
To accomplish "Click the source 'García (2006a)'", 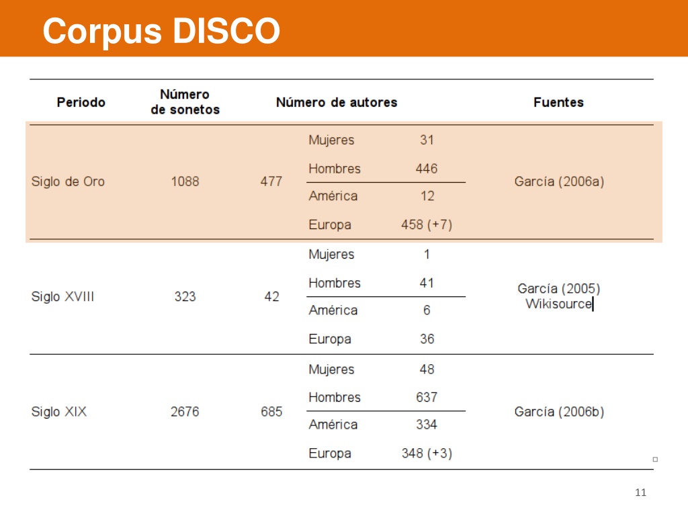I will pyautogui.click(x=559, y=181).
